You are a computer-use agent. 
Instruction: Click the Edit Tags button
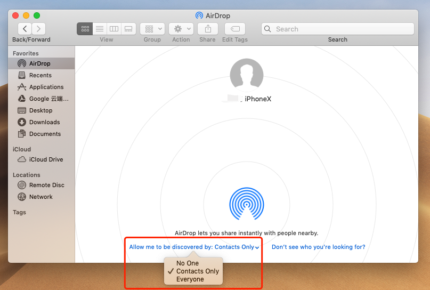[x=235, y=29]
